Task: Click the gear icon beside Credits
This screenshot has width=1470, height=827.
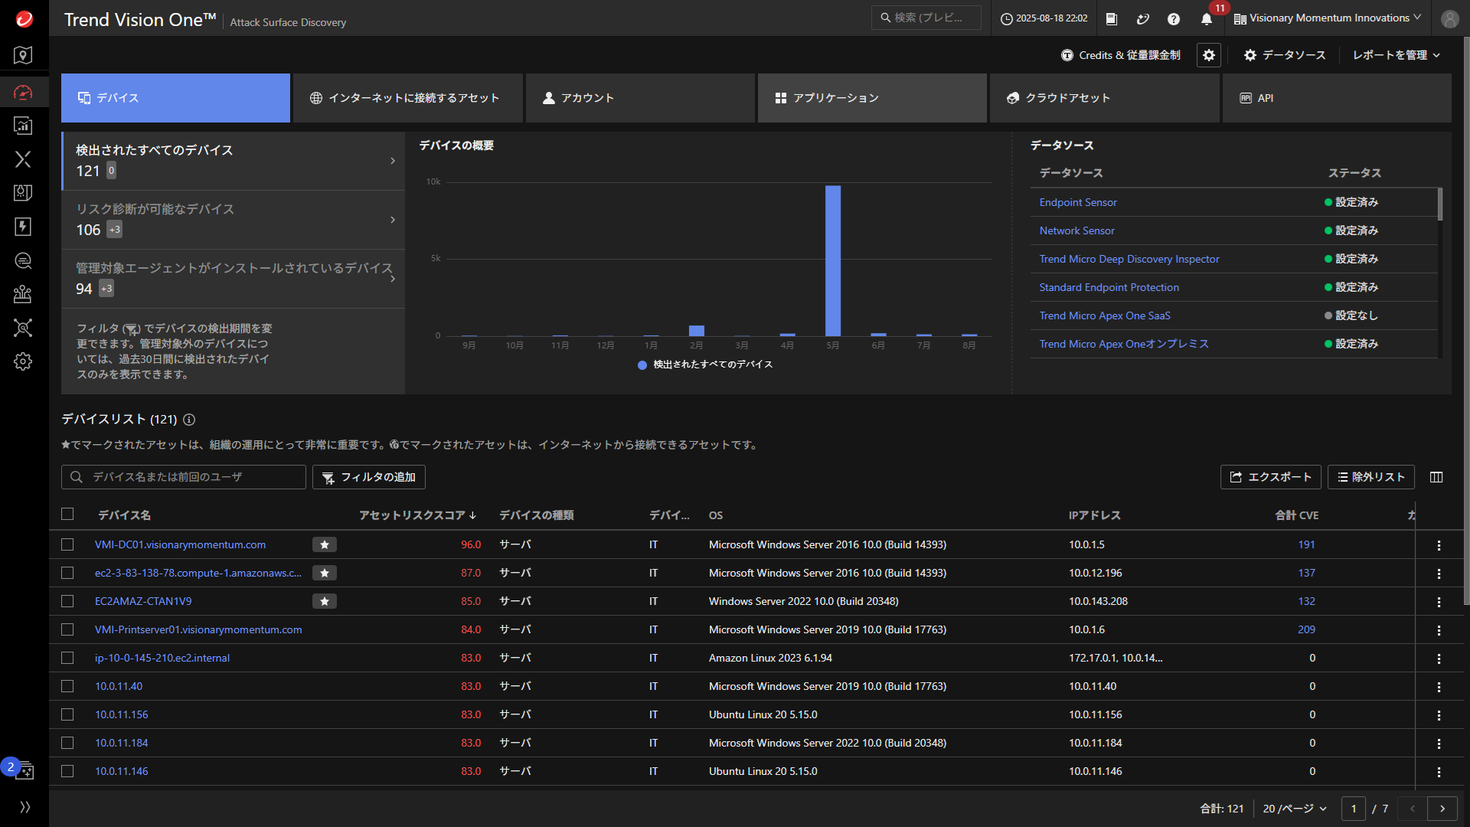Action: coord(1209,55)
